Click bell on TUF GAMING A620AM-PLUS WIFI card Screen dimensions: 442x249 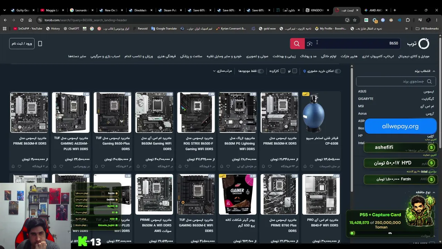(55, 166)
